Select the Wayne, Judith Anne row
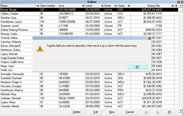The width and height of the screenshot is (184, 116). 16,62
